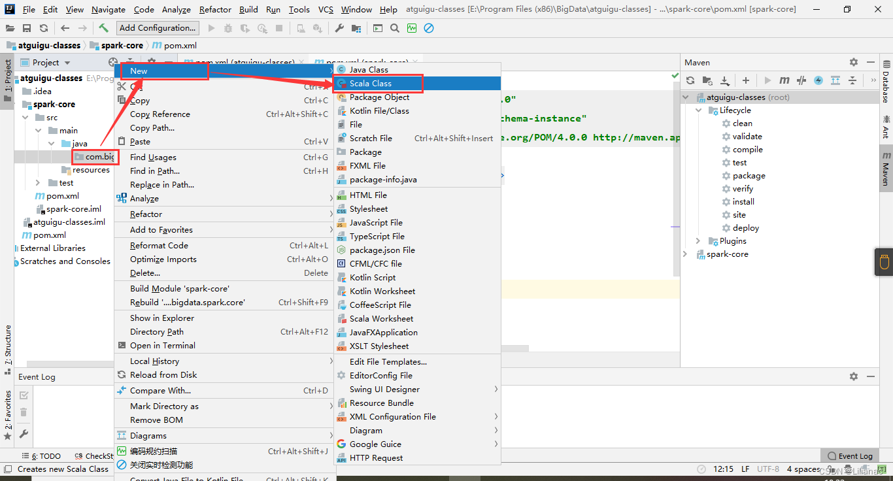Synchronize files with main toolbar refresh icon
The image size is (893, 481).
[x=43, y=28]
